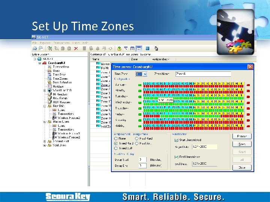Click the red building icon beside CranburyNJ
Image resolution: width=270 pixels, height=202 pixels.
coord(44,63)
